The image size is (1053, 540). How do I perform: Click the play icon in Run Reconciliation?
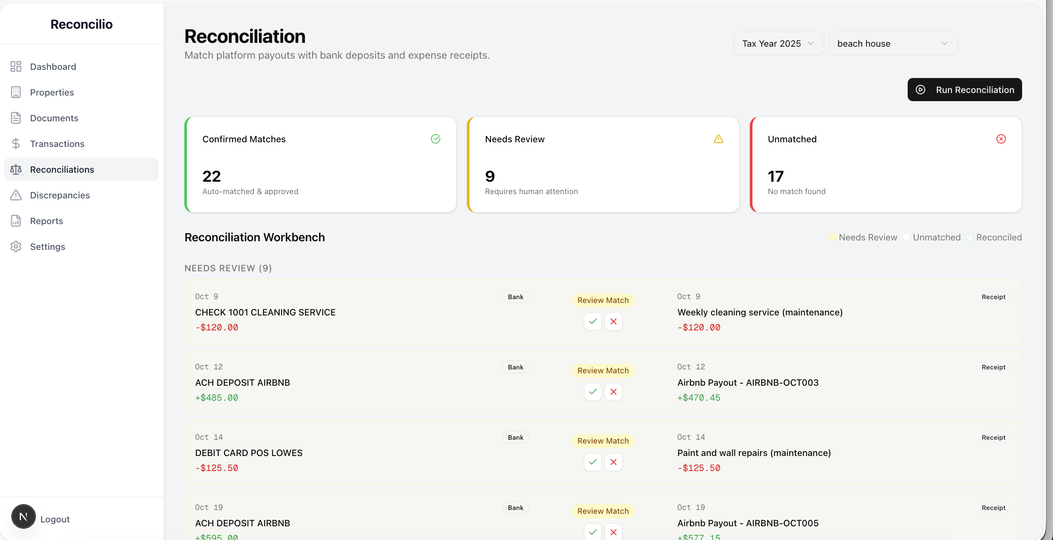point(921,90)
